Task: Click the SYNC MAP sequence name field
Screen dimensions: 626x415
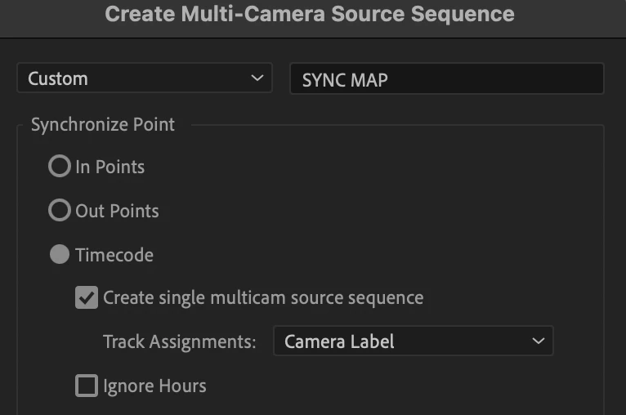Action: tap(446, 79)
